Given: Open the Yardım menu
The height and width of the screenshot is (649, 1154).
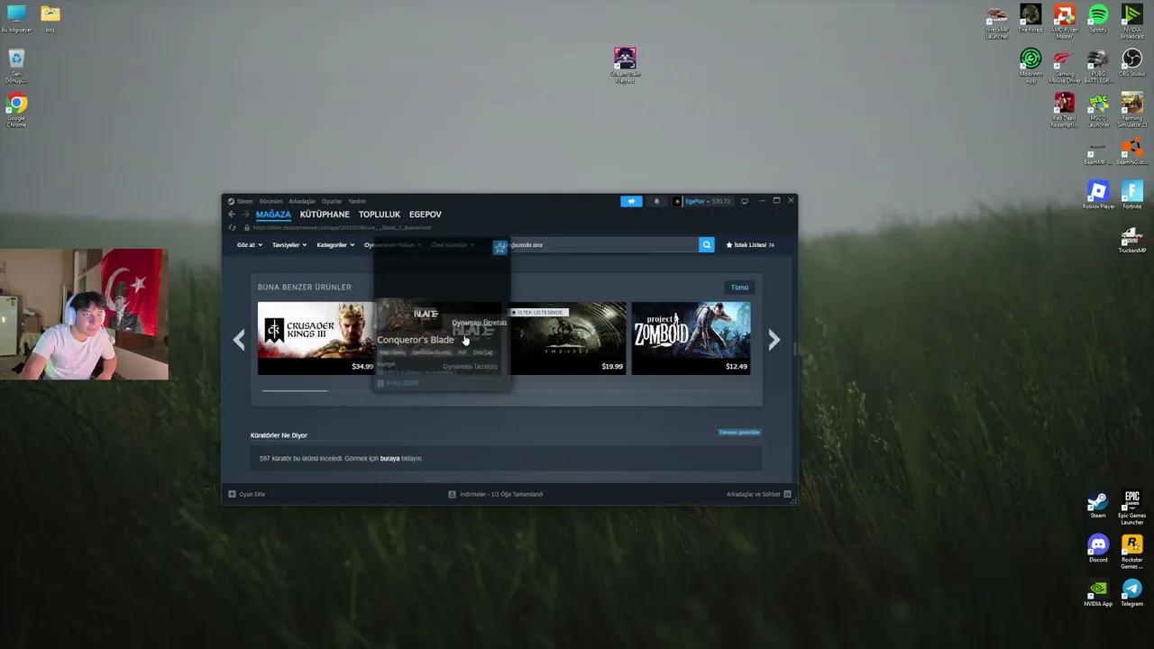Looking at the screenshot, I should [x=357, y=201].
